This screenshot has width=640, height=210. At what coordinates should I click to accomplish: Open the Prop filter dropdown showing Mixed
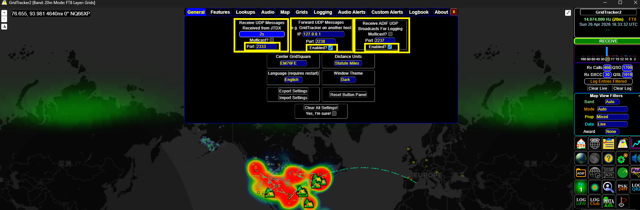point(612,117)
